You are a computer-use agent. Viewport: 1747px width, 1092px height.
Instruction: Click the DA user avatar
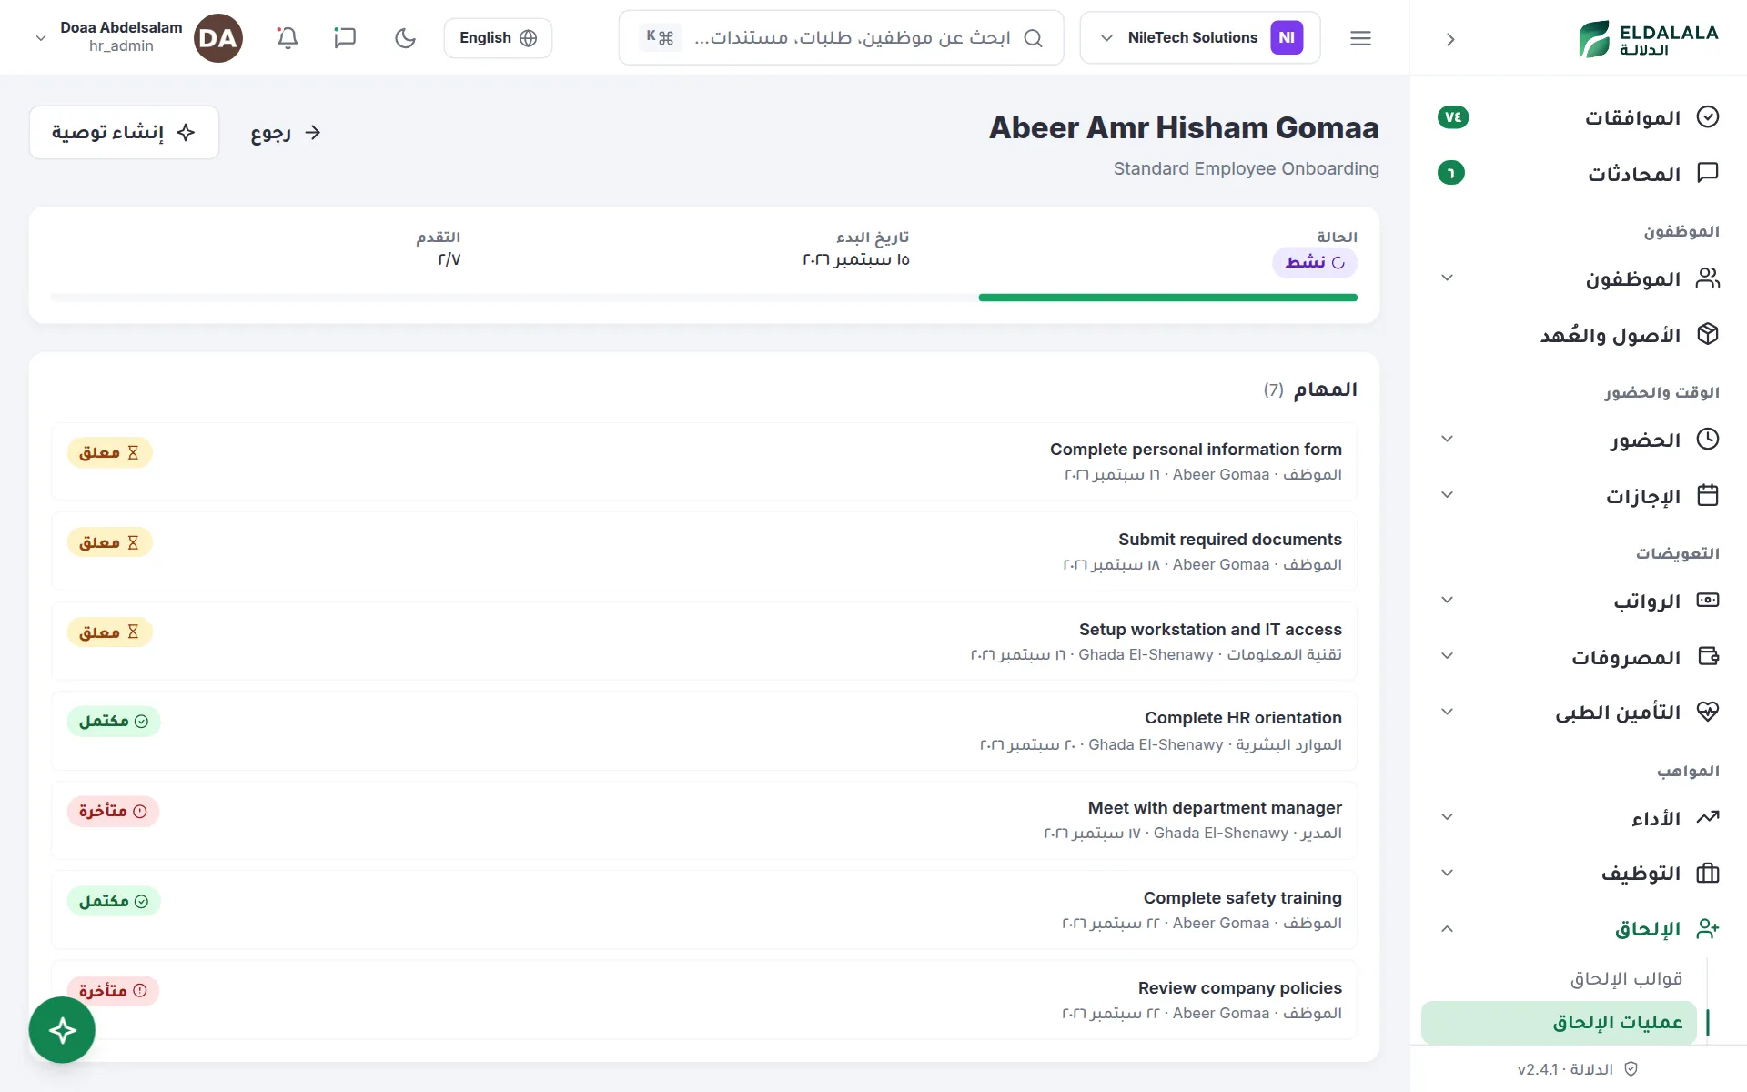218,38
